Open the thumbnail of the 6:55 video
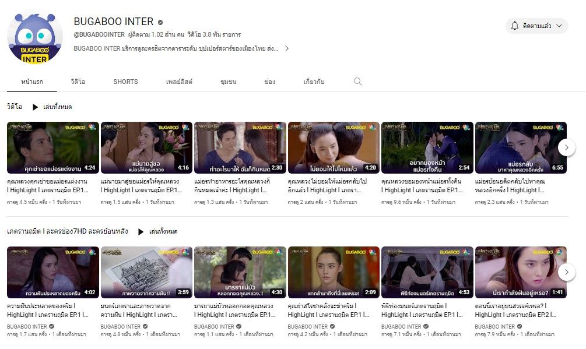Image resolution: width=586 pixels, height=349 pixels. [521, 147]
